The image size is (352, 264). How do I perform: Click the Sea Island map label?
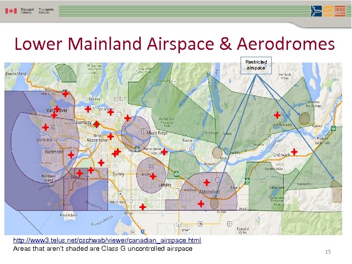point(44,140)
